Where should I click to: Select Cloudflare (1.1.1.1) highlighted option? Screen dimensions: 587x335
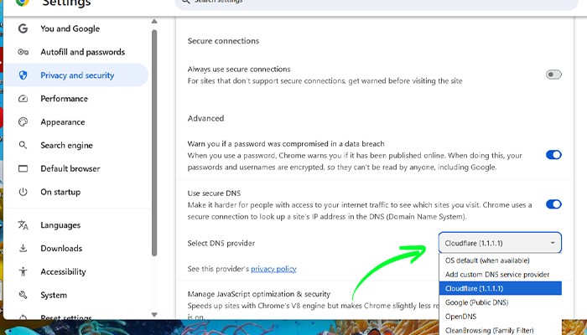(x=500, y=288)
